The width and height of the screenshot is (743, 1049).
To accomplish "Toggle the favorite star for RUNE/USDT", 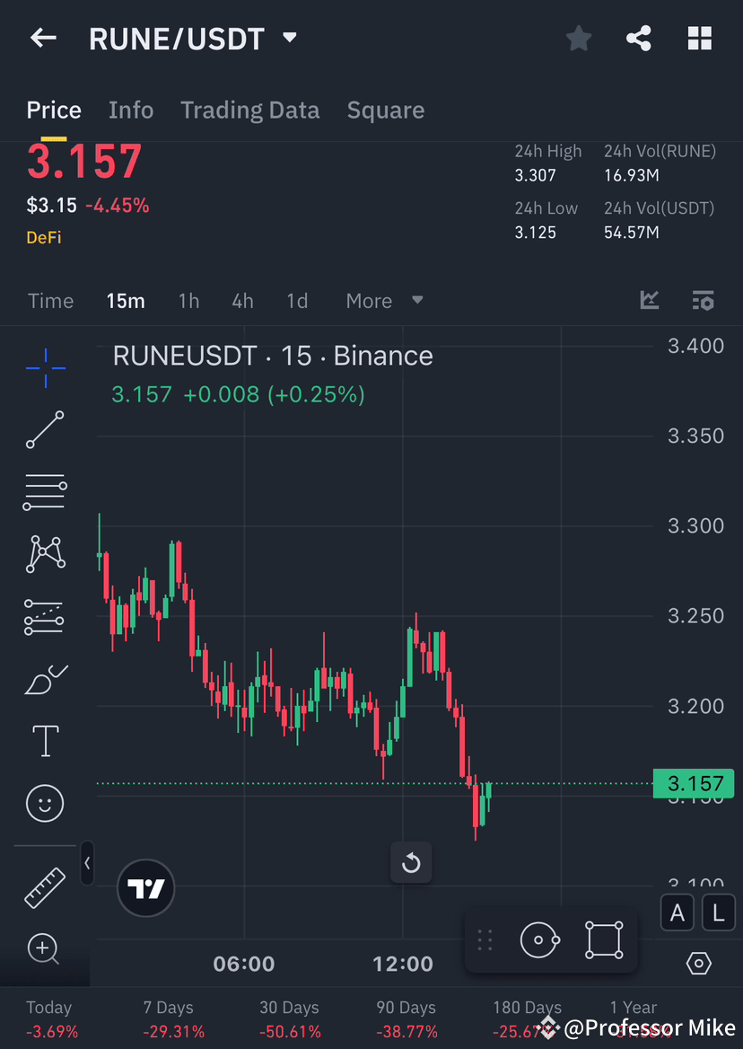I will point(578,38).
